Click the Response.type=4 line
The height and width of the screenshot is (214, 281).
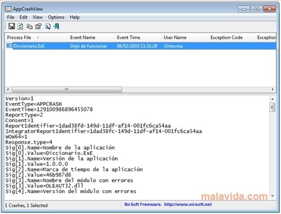coord(29,142)
